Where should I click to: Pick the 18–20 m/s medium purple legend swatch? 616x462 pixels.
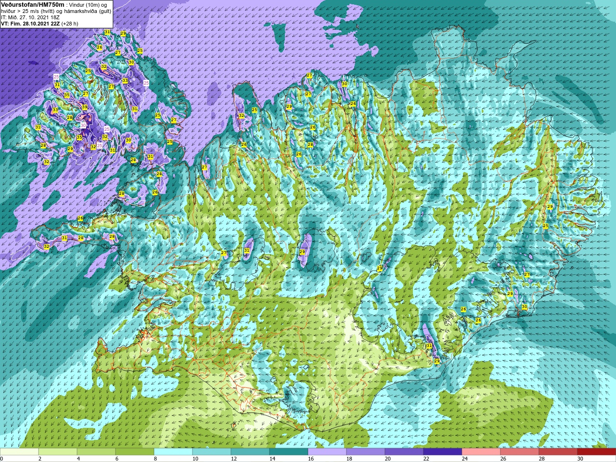[x=366, y=451]
